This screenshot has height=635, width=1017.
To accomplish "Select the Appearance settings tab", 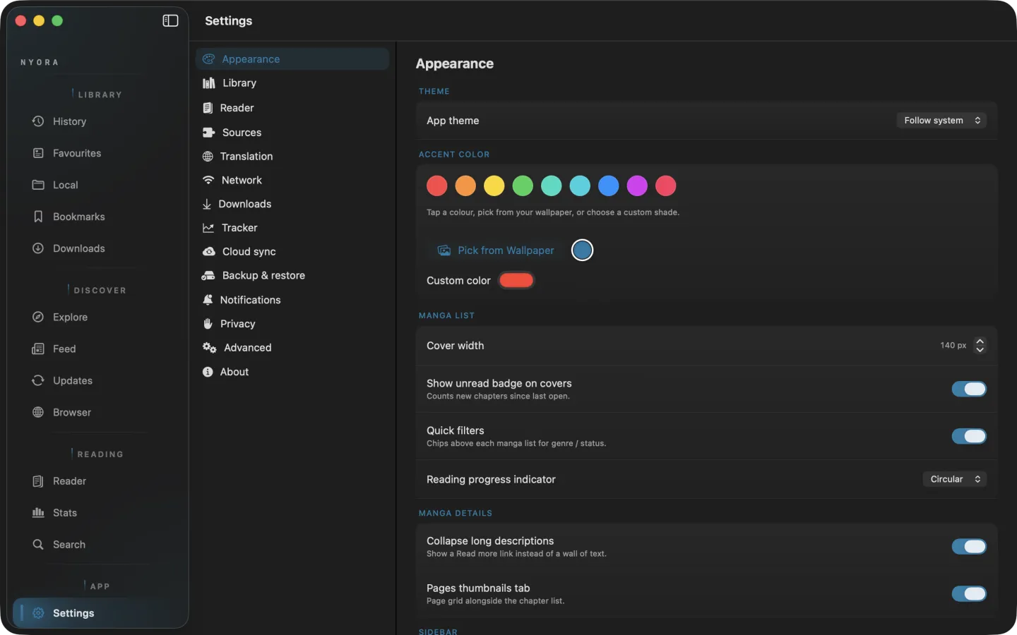I will [292, 59].
